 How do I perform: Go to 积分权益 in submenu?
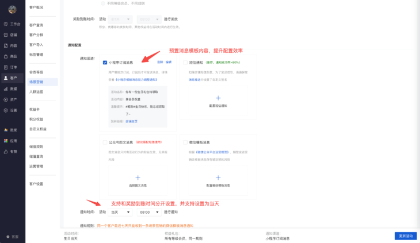tap(36, 119)
